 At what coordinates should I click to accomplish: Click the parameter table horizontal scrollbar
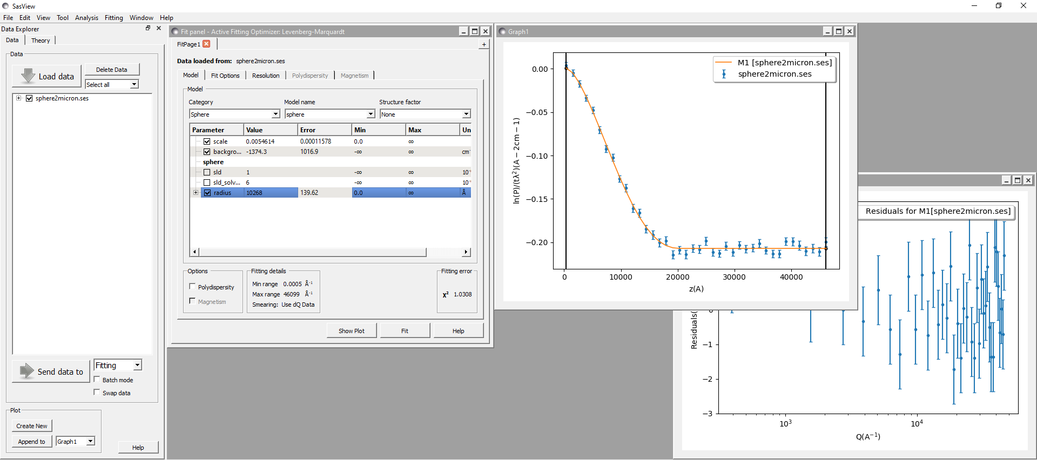click(x=312, y=252)
